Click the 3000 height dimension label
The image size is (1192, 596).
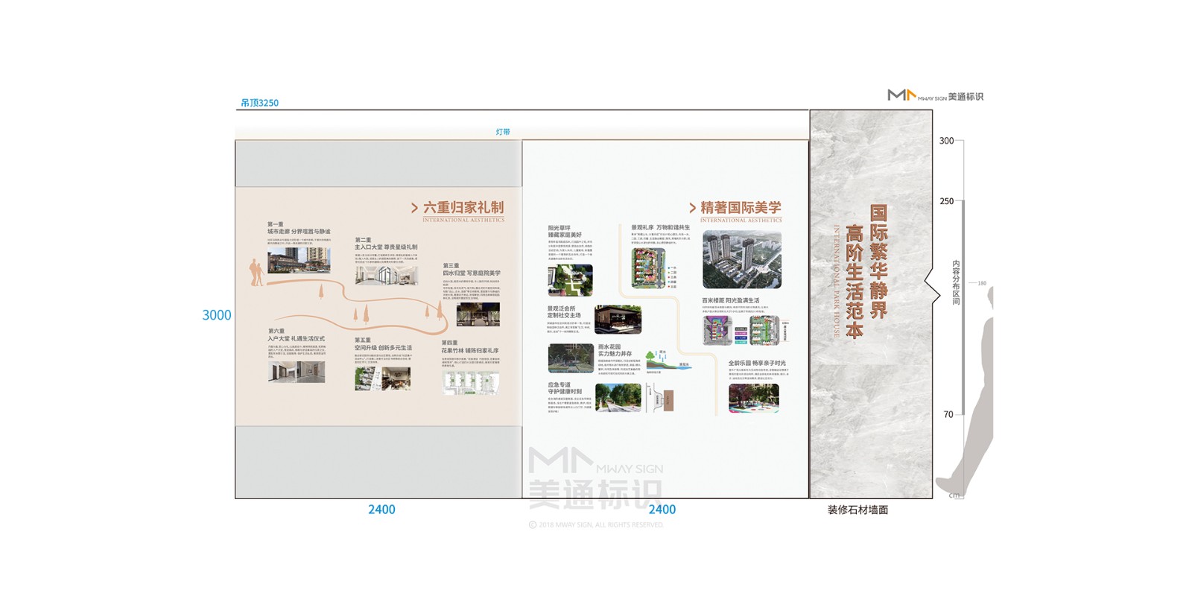pos(217,315)
